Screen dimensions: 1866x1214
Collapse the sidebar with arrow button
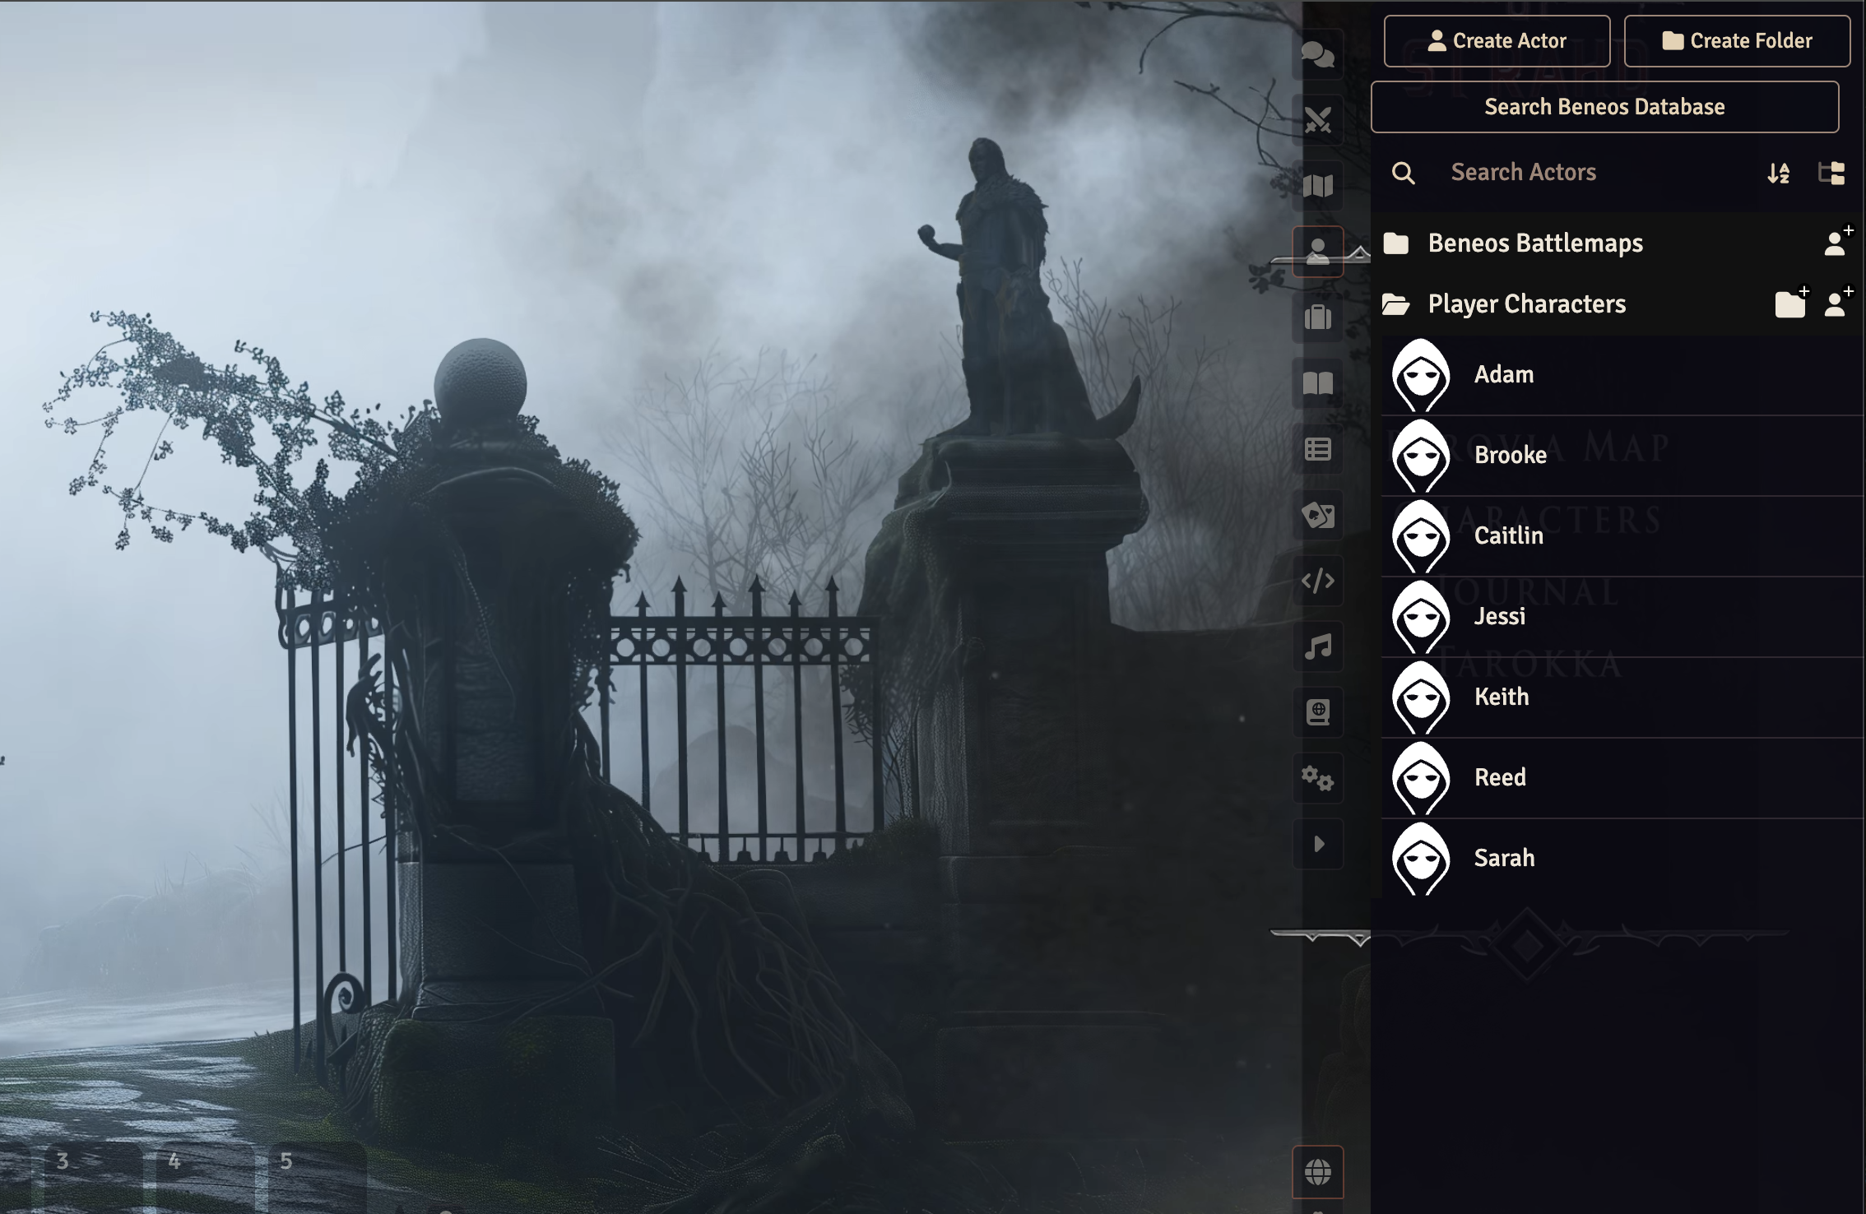pyautogui.click(x=1318, y=844)
